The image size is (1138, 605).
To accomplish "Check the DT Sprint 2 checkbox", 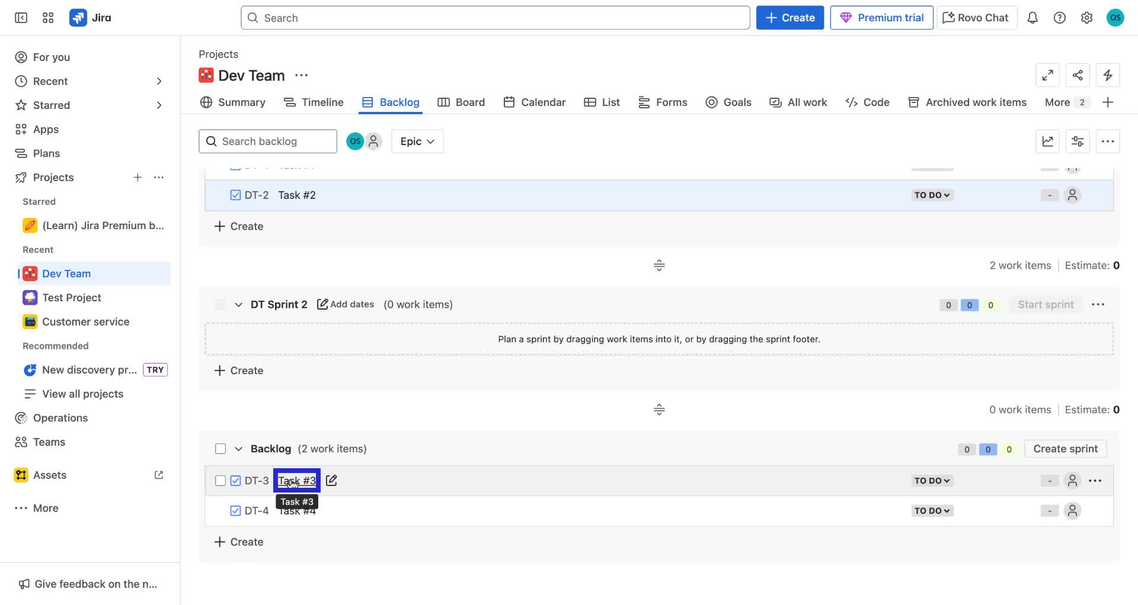I will (220, 304).
